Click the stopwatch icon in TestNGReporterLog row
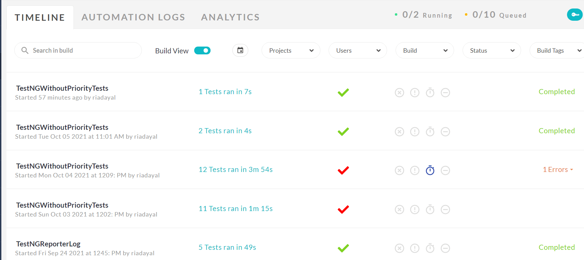Image resolution: width=584 pixels, height=260 pixels. pyautogui.click(x=430, y=248)
